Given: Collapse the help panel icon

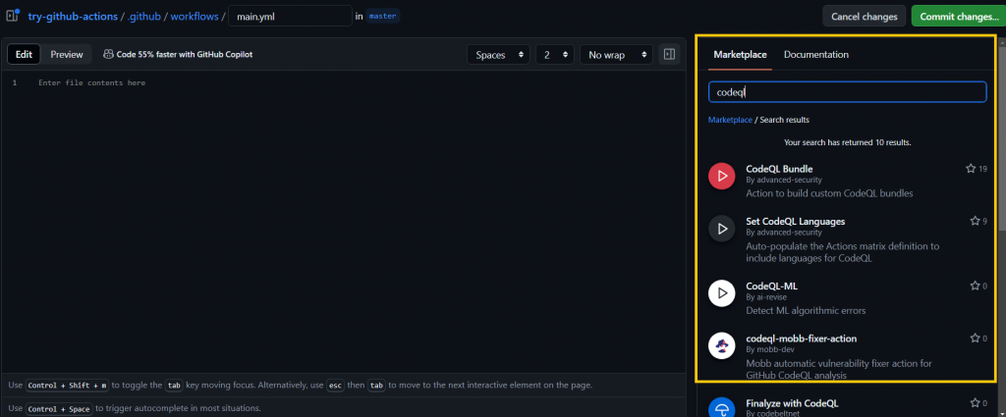Looking at the screenshot, I should [669, 54].
